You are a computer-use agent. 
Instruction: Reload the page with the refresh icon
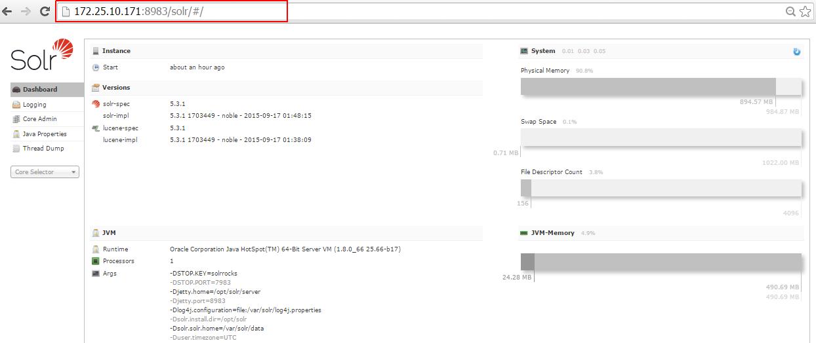tap(45, 11)
